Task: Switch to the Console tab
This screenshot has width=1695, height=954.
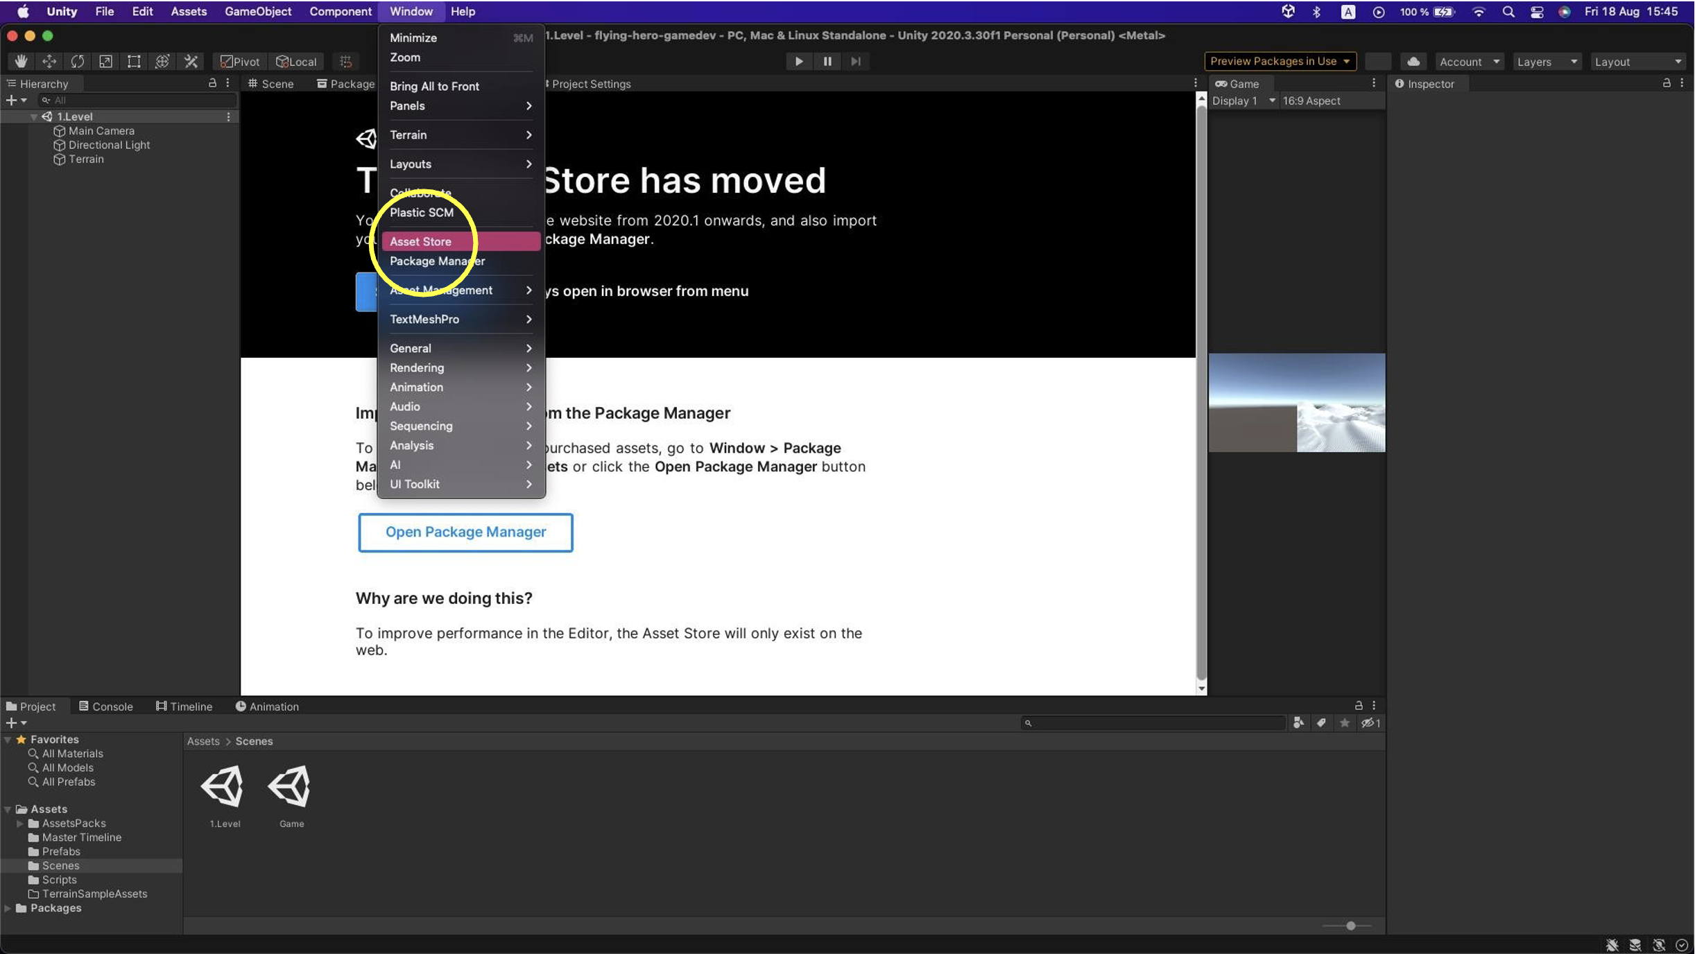Action: tap(105, 706)
